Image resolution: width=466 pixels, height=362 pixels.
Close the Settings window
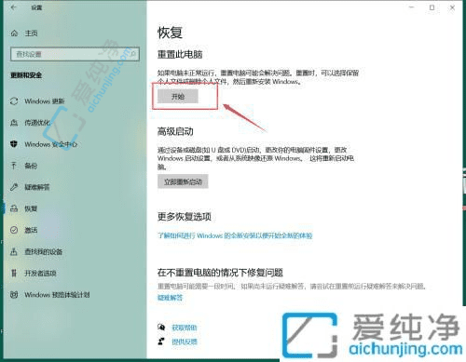pos(452,7)
